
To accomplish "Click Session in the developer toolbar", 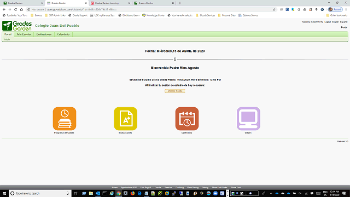I will pyautogui.click(x=168, y=188).
